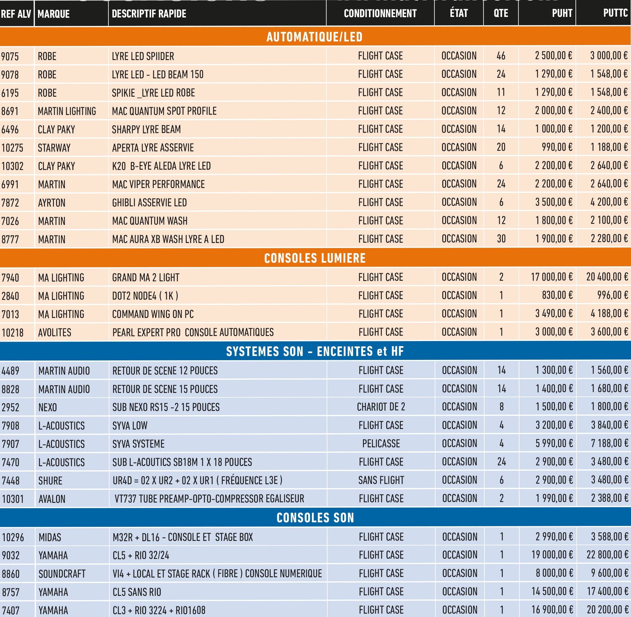Click description SHARPY LYRE BEAM
Image resolution: width=631 pixels, height=617 pixels.
[x=146, y=129]
